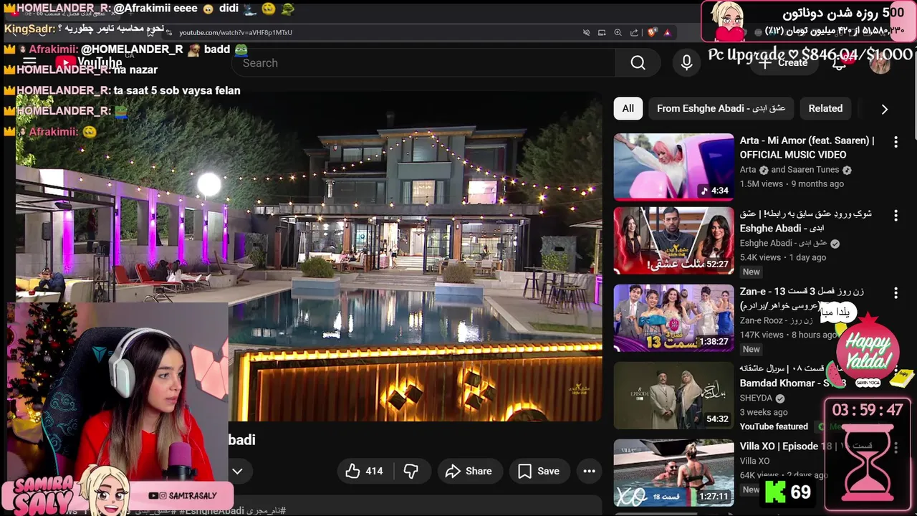
Task: Start voice search with the microphone icon
Action: click(x=686, y=63)
